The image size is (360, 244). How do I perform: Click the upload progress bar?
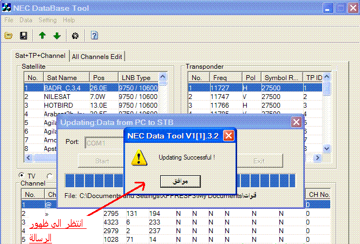(x=180, y=180)
